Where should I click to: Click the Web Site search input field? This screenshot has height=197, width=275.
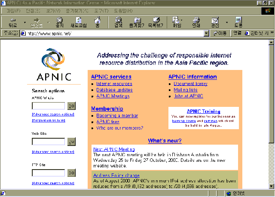click(49, 142)
